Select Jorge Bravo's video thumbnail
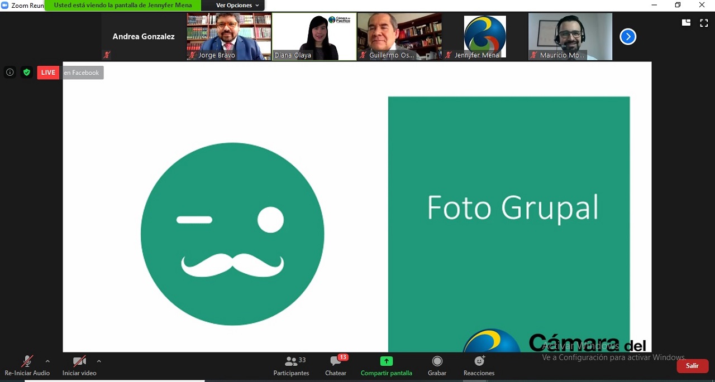This screenshot has width=715, height=382. pyautogui.click(x=229, y=37)
